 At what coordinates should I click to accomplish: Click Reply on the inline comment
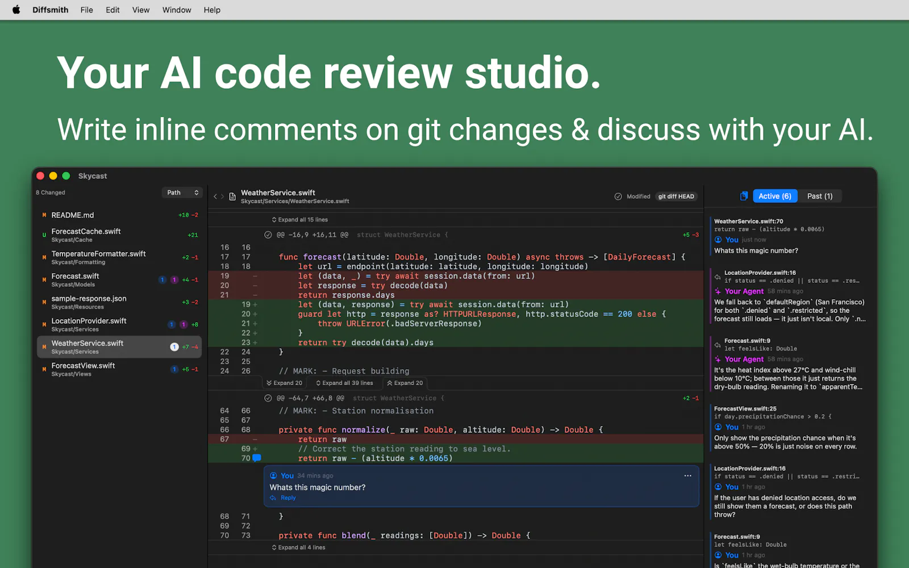288,498
